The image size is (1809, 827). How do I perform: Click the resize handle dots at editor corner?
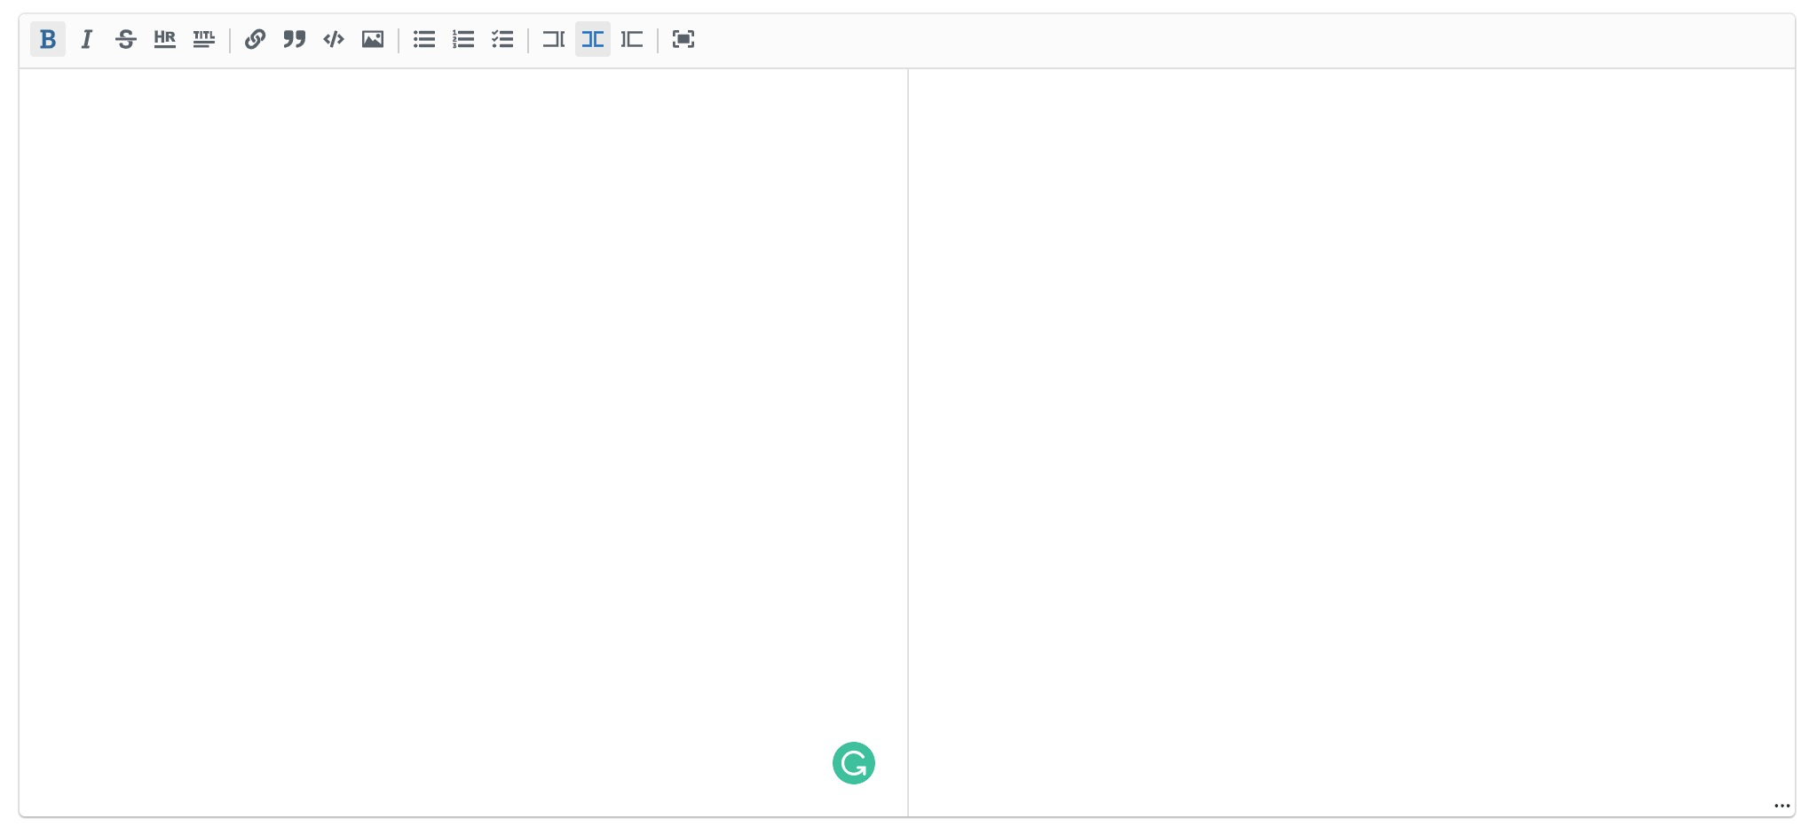pos(1781,806)
